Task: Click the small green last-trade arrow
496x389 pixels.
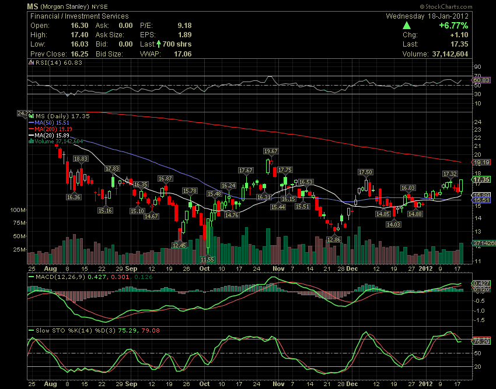Action: 159,44
